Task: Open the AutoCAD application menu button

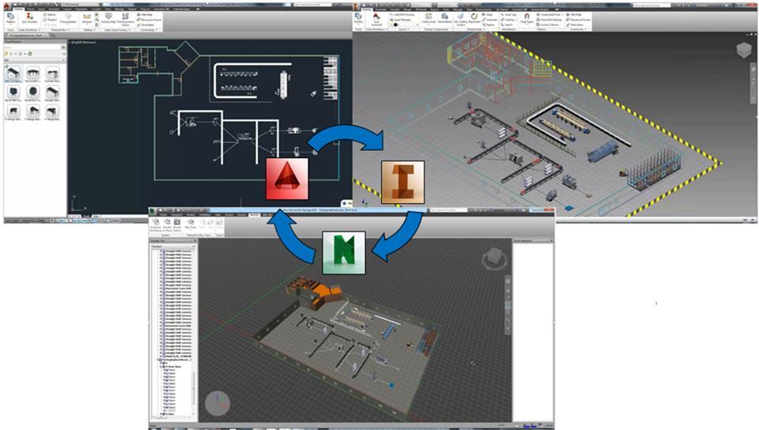Action: 6,6
